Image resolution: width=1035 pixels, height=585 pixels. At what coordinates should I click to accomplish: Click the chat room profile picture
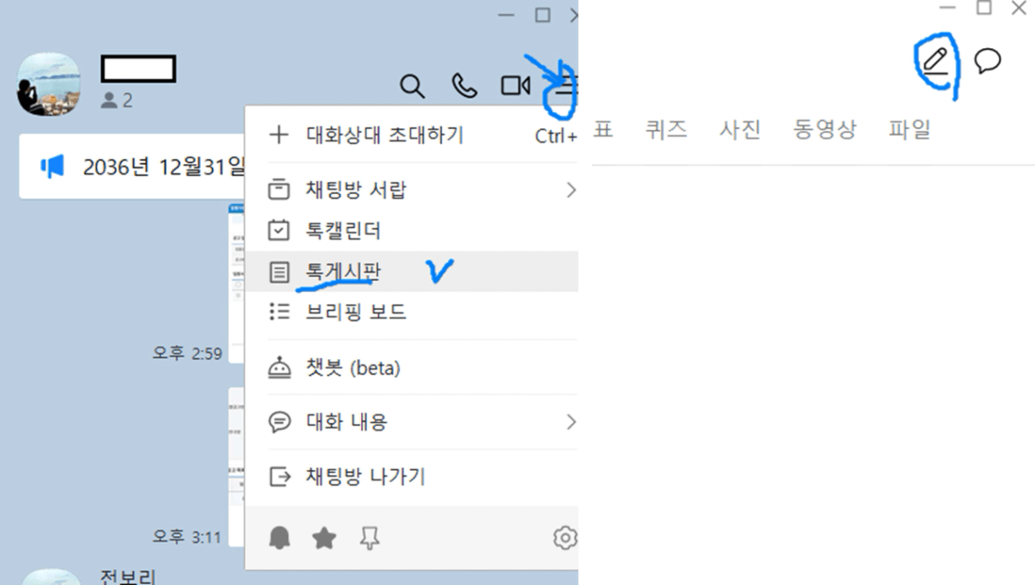49,84
